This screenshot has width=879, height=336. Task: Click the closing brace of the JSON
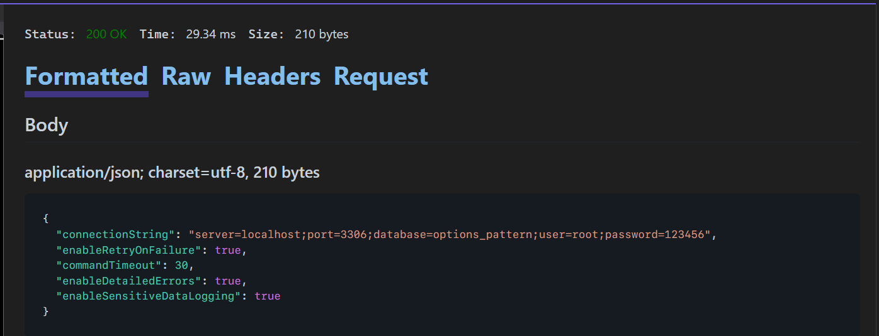pos(45,311)
